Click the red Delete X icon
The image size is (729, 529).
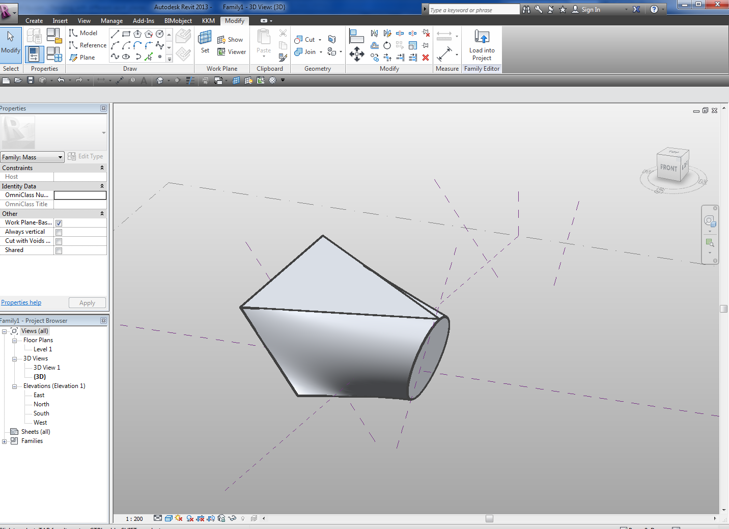(x=426, y=58)
